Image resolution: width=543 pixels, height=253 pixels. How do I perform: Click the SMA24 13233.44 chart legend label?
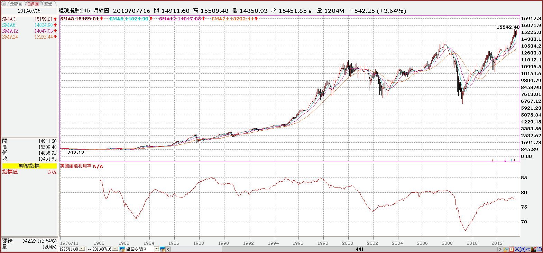click(234, 19)
